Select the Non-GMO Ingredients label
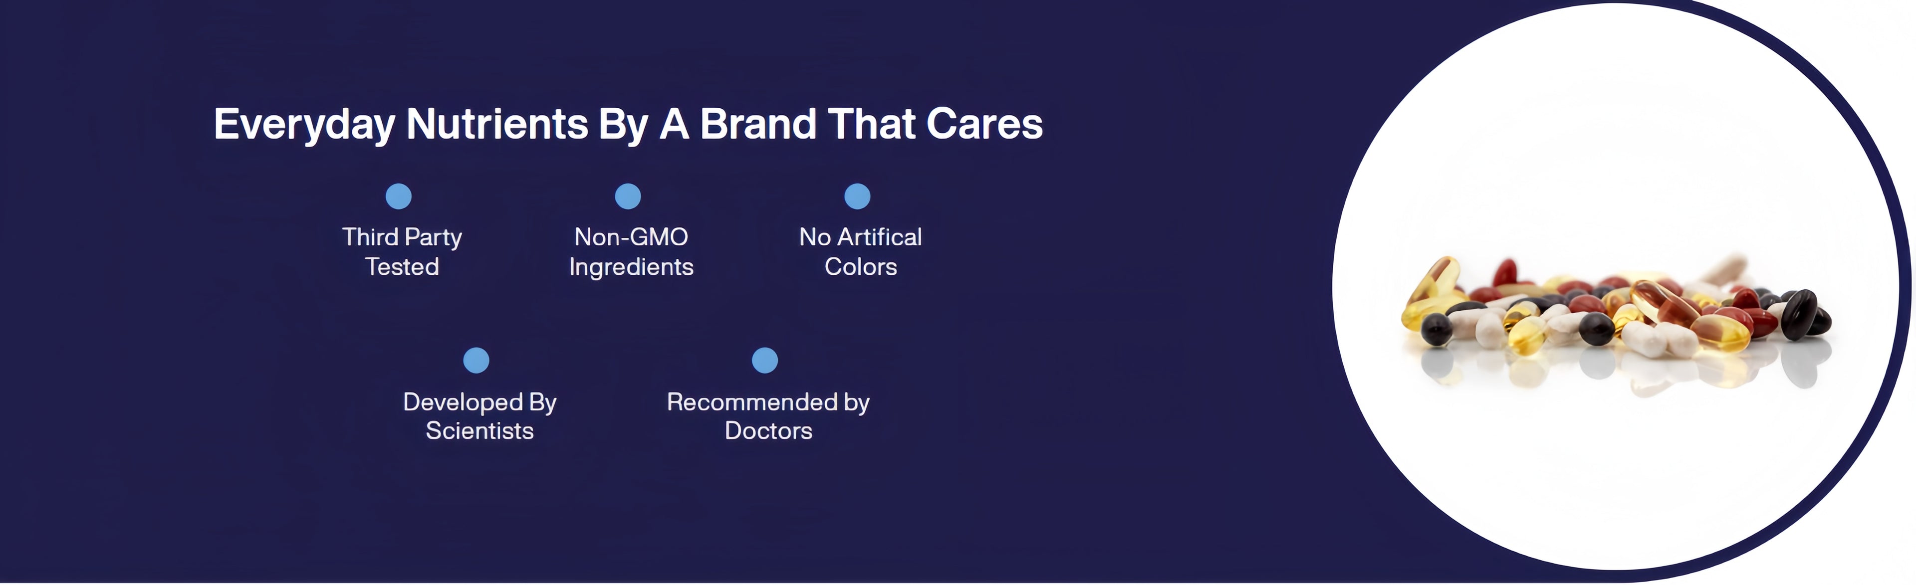This screenshot has width=1916, height=585. [x=631, y=251]
